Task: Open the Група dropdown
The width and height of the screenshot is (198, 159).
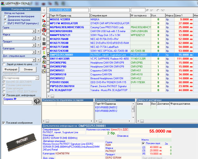Action: click(x=34, y=31)
